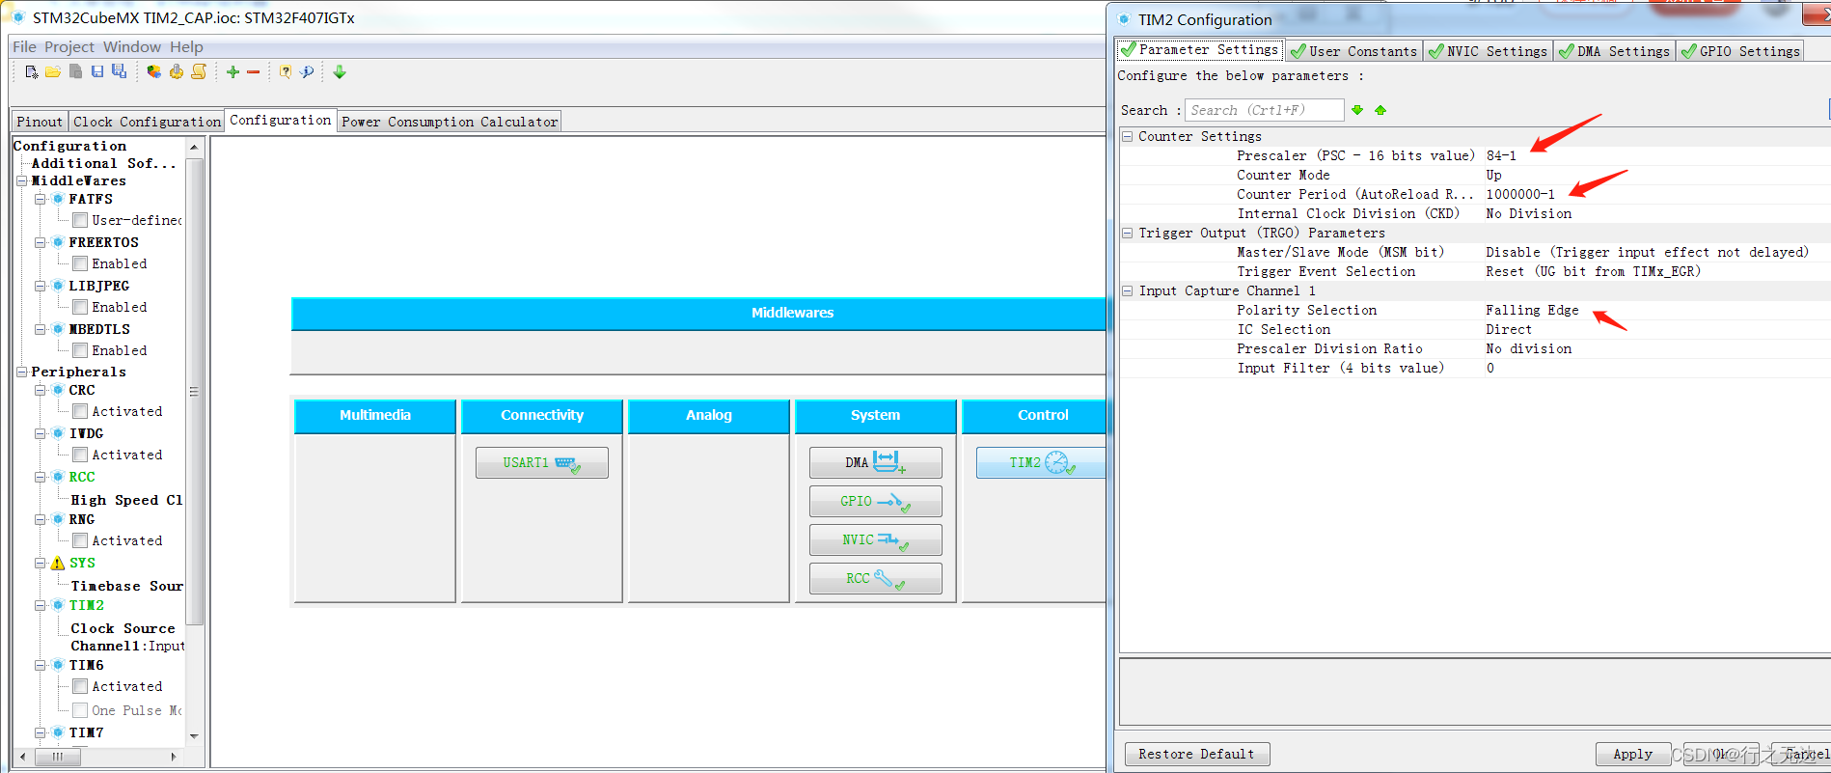Click the Generate Code gear icon

click(x=177, y=71)
